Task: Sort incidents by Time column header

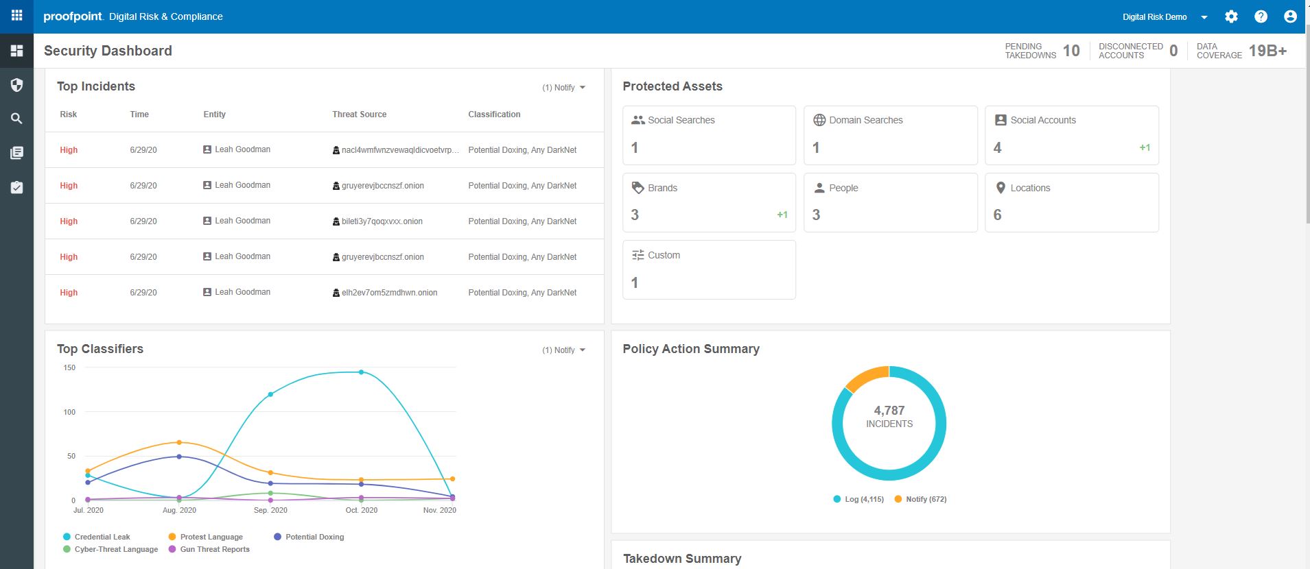Action: [139, 114]
